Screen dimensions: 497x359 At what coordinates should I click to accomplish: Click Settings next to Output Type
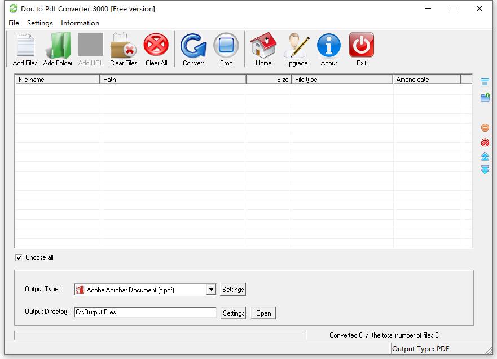point(233,289)
